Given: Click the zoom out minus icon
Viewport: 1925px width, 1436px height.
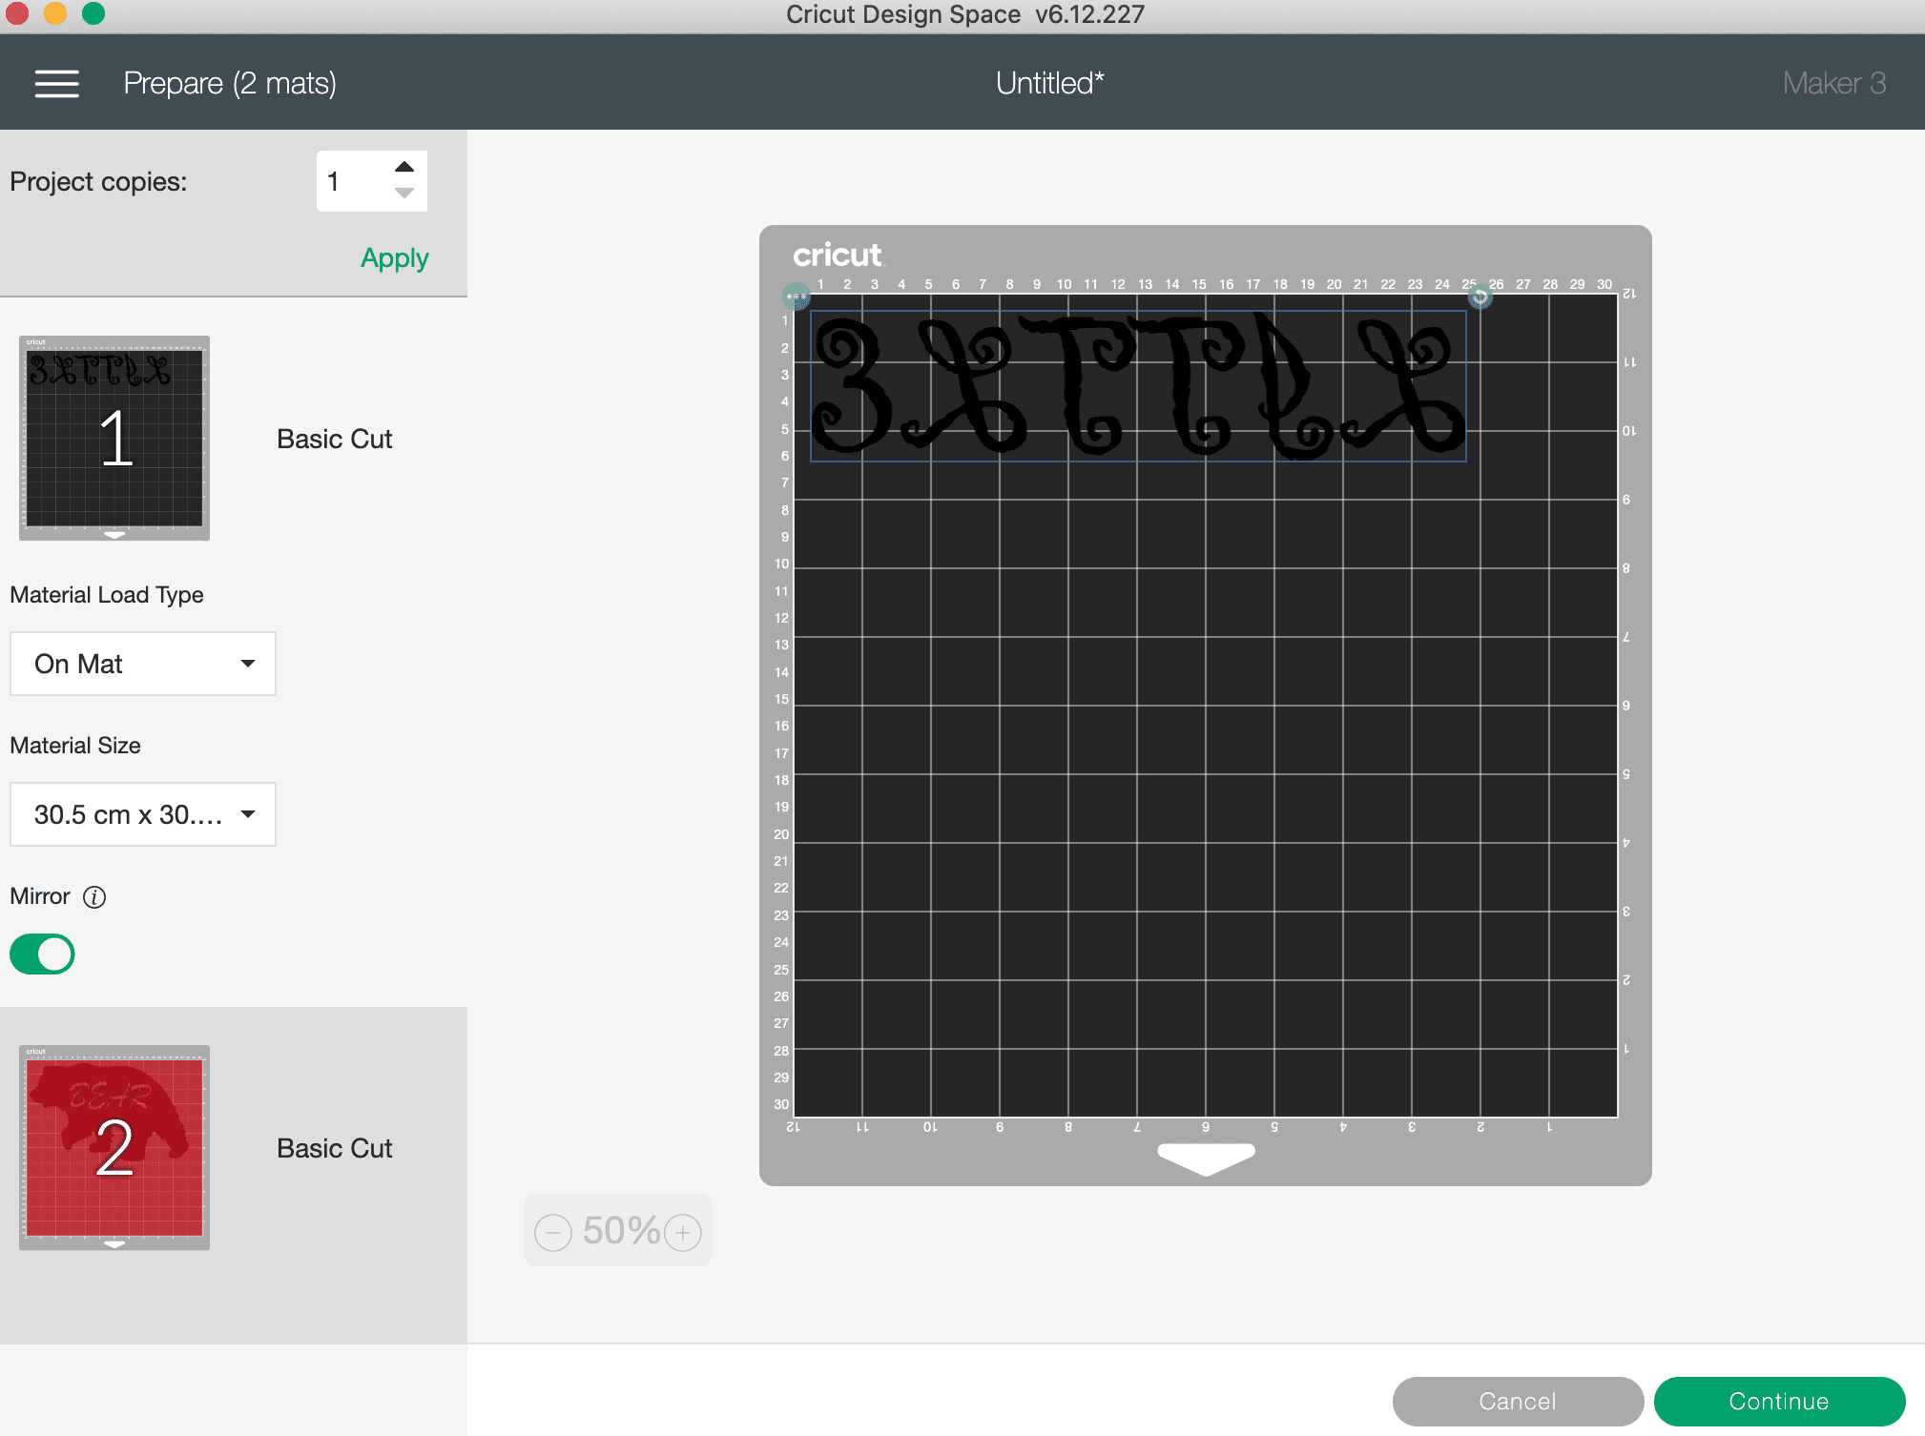Looking at the screenshot, I should (x=550, y=1232).
